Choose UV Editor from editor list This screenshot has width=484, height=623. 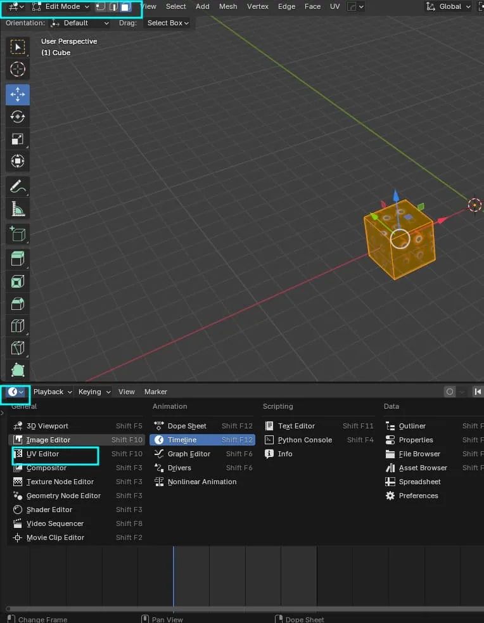click(x=76, y=454)
